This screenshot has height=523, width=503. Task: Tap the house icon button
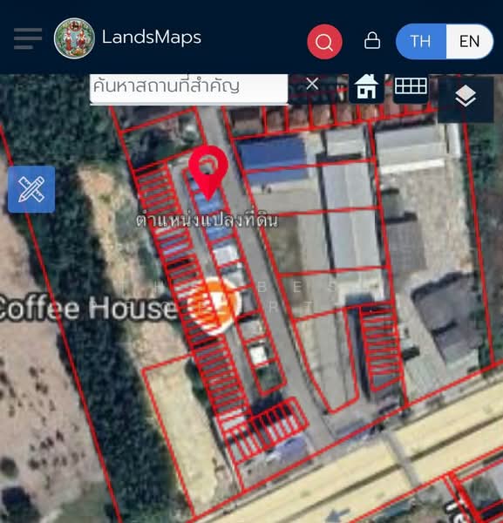click(366, 88)
